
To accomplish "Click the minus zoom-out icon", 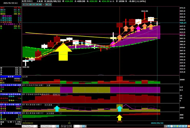I will tap(174, 126).
